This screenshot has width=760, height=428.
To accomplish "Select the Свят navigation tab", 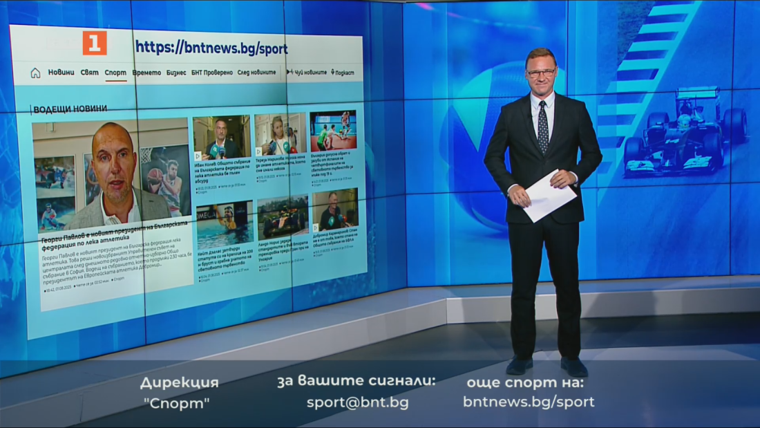I will coord(89,73).
